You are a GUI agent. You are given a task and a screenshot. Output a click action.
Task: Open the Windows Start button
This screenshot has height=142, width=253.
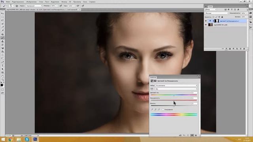pos(3,139)
